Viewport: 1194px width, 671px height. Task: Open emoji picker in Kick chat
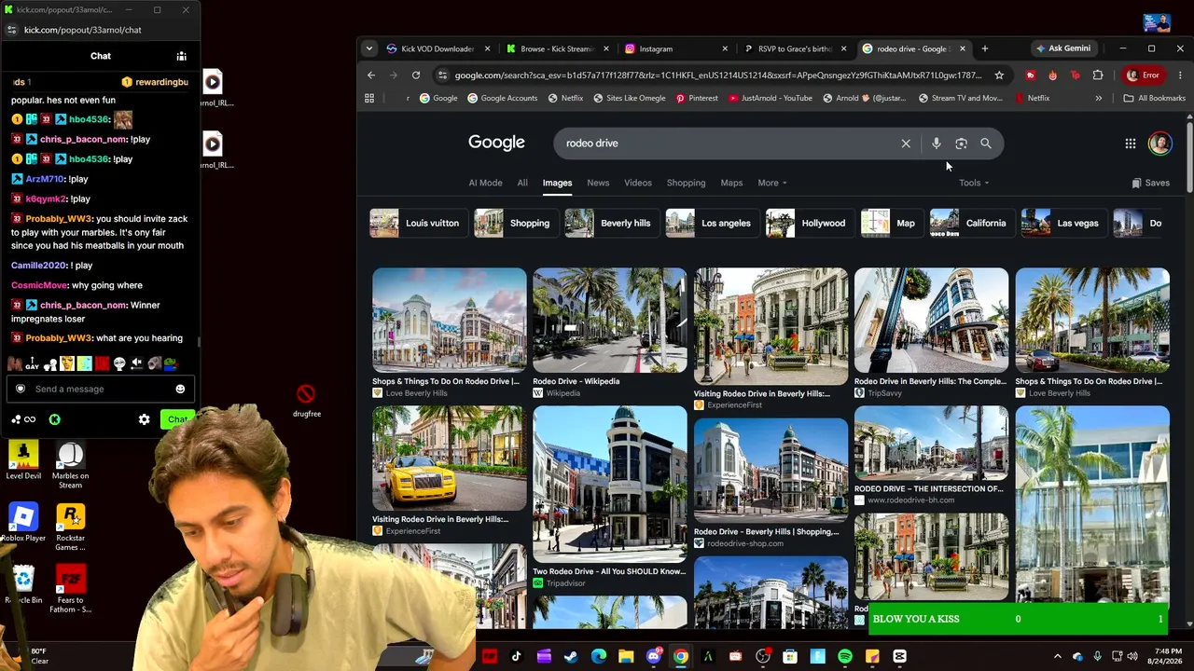[x=180, y=389]
